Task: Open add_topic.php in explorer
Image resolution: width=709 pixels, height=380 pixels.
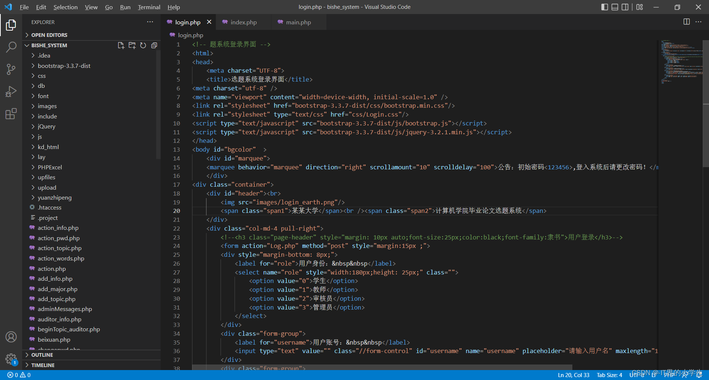Action: [91, 299]
